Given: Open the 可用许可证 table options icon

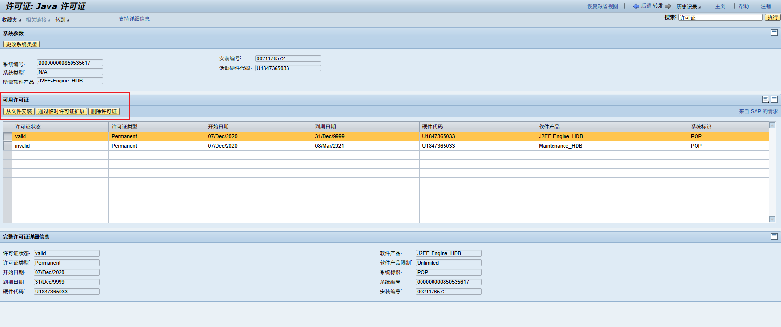Looking at the screenshot, I should (766, 99).
